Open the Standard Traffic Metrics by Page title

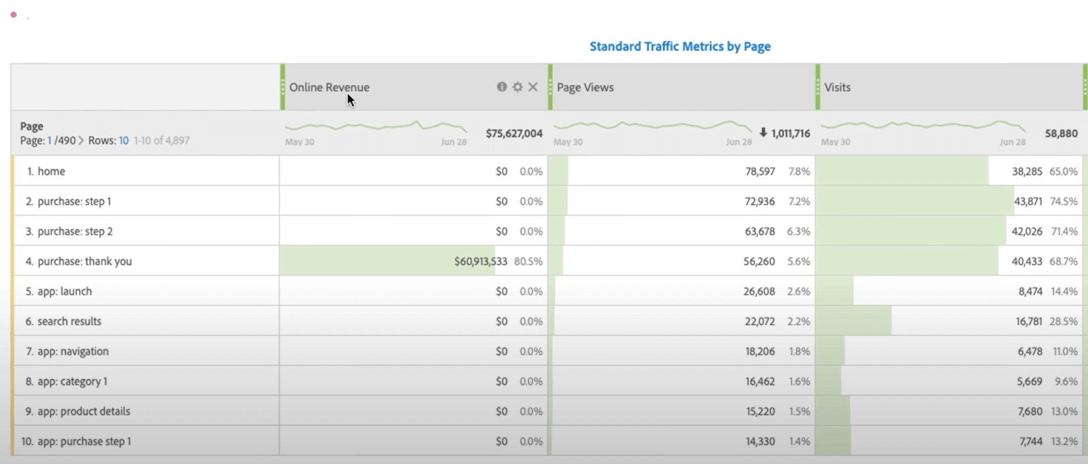pyautogui.click(x=680, y=46)
